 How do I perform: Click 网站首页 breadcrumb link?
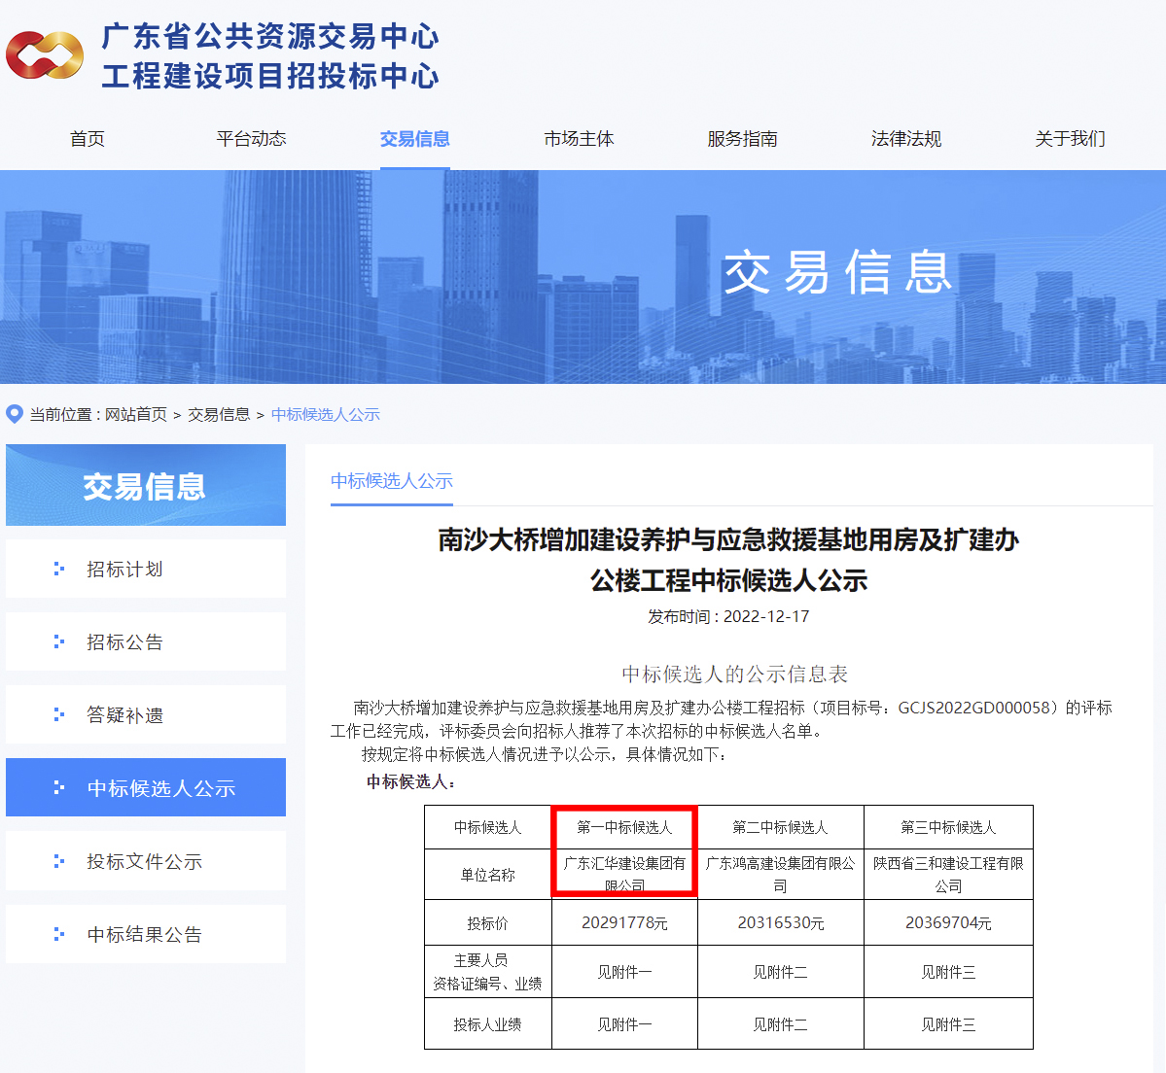136,414
